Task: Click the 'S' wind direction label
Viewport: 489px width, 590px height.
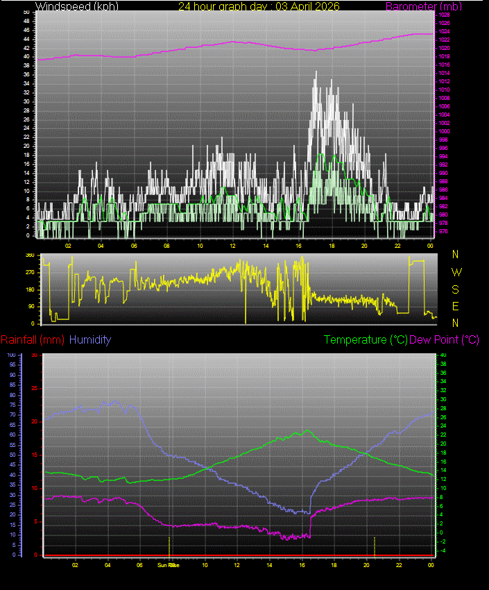Action: point(455,289)
